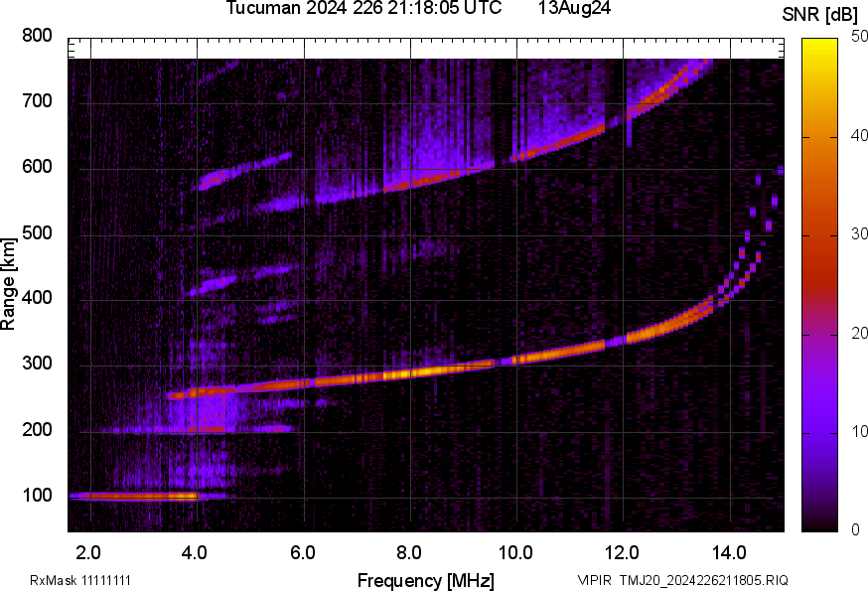Image resolution: width=868 pixels, height=591 pixels.
Task: Click the "Range [km]" vertical axis label
Action: click(x=9, y=283)
